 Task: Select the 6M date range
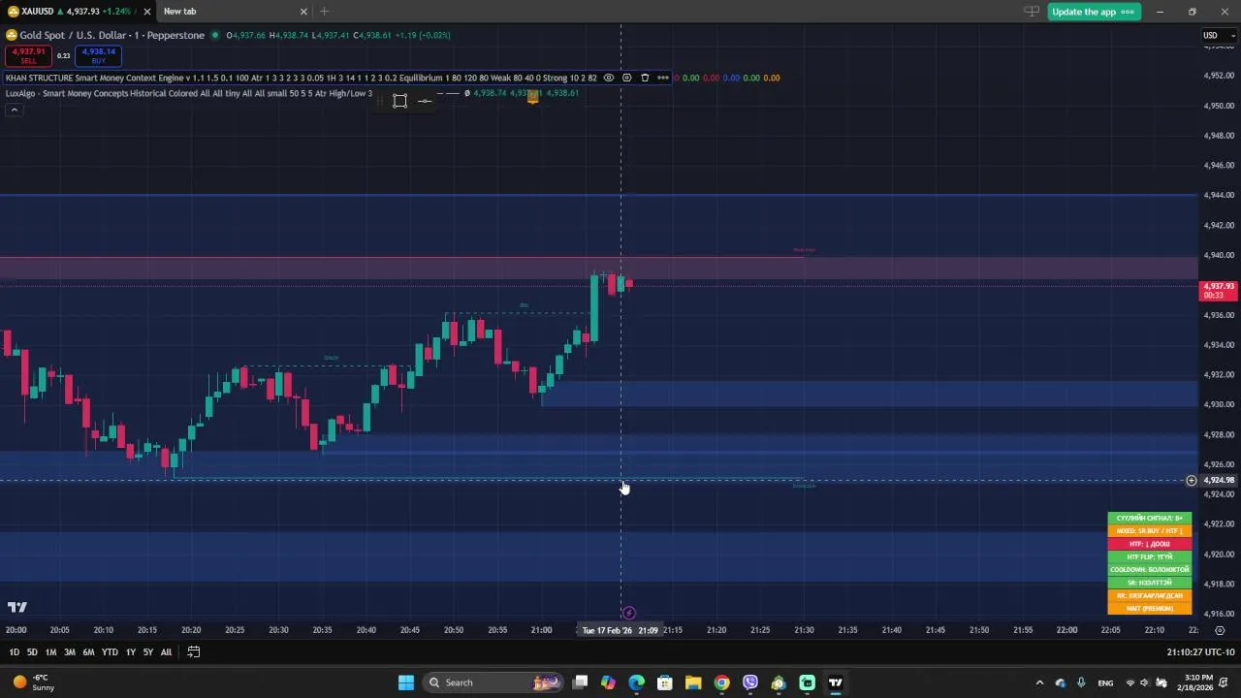(88, 652)
